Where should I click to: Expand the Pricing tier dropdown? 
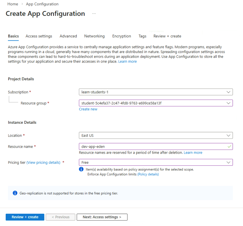156,163
